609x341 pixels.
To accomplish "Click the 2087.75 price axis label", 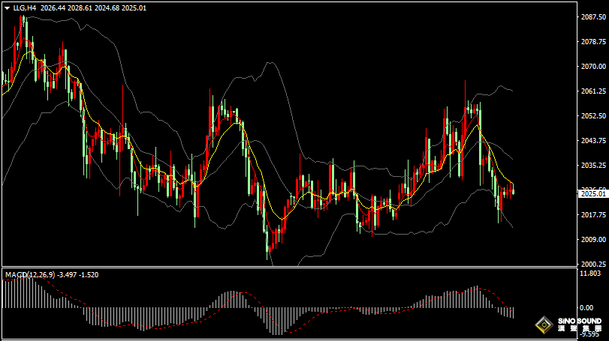I will pyautogui.click(x=594, y=16).
